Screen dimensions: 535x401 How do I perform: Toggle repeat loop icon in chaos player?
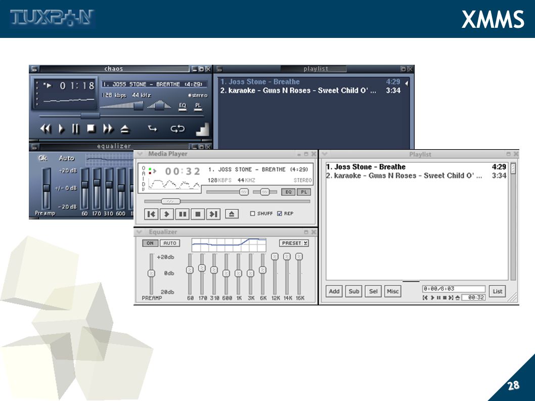[177, 128]
